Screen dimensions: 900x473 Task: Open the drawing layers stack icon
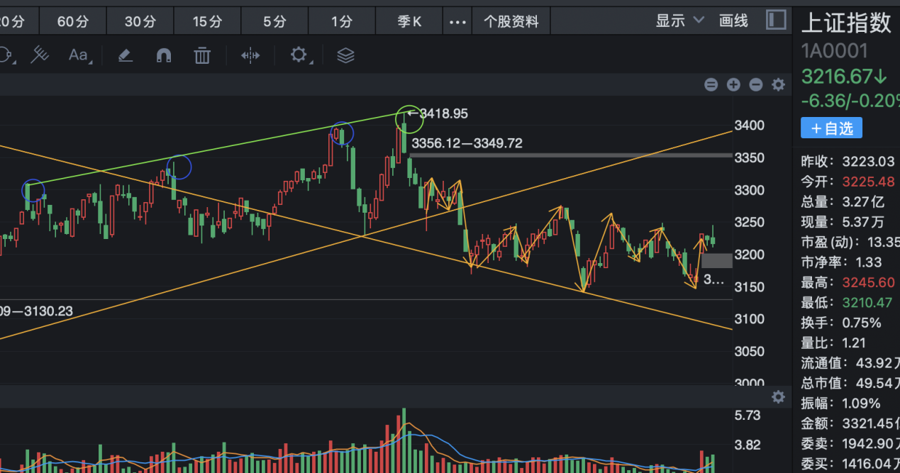tap(345, 55)
